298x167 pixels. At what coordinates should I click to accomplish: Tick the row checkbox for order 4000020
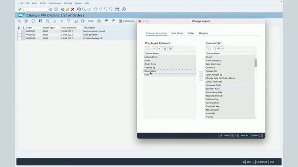tap(20, 31)
